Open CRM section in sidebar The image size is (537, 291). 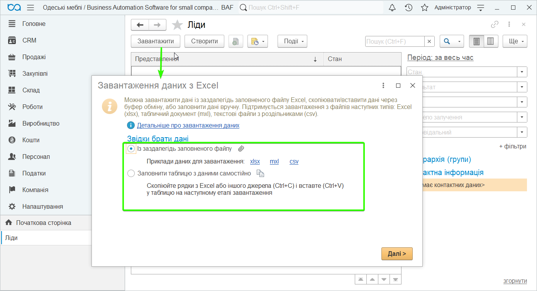click(29, 41)
